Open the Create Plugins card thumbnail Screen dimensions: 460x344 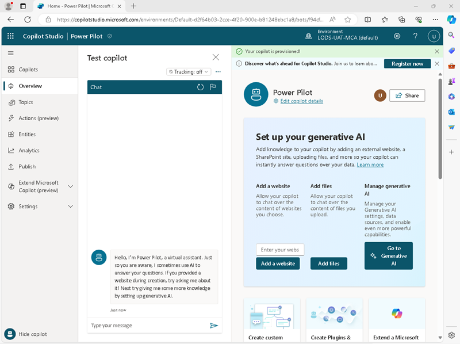click(x=334, y=314)
